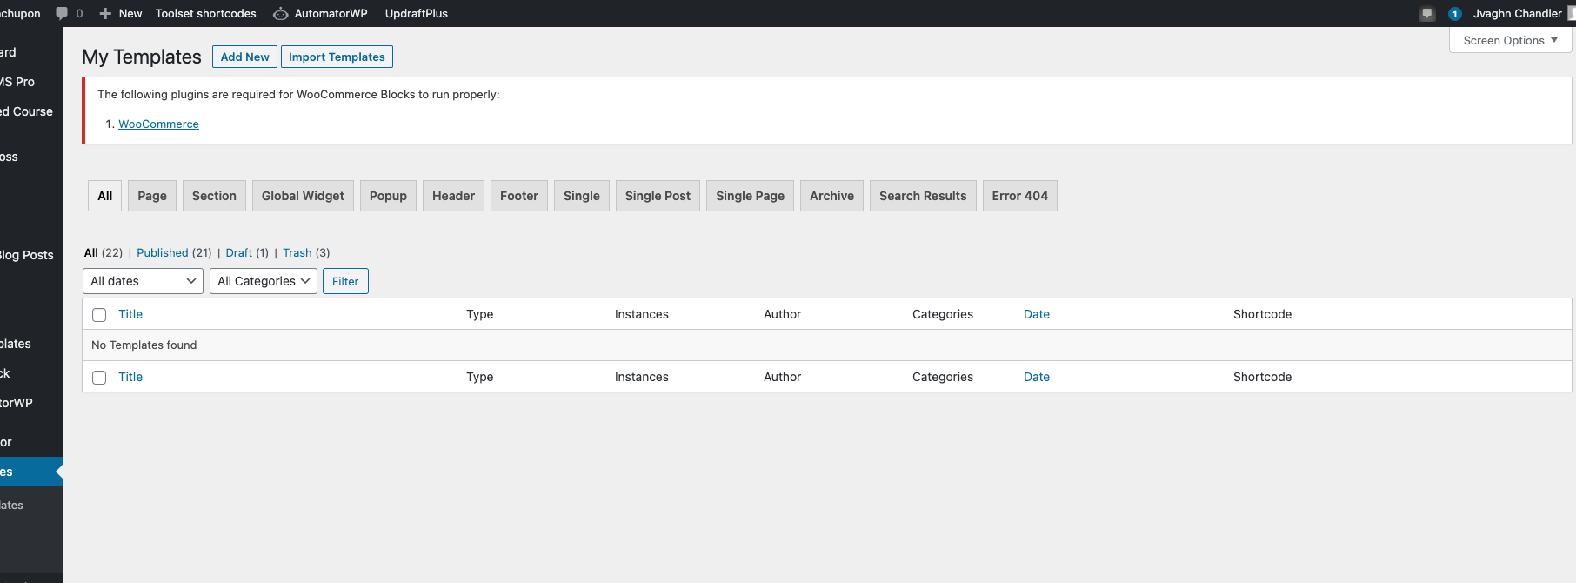Switch to the Page tab

pyautogui.click(x=152, y=196)
